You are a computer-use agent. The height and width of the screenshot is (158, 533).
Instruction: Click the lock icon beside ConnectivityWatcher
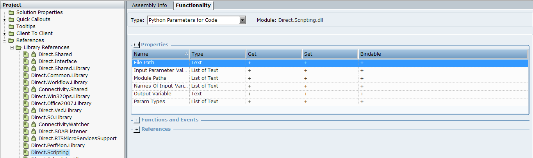click(34, 125)
